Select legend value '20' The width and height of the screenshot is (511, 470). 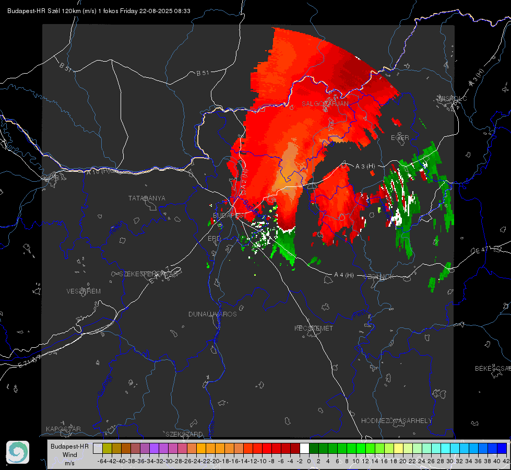[403, 461]
